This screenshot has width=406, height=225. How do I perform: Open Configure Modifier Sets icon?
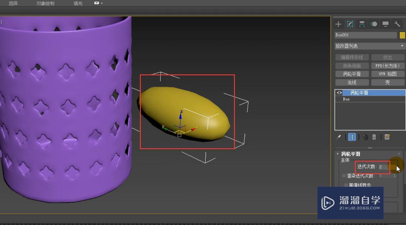pos(387,137)
